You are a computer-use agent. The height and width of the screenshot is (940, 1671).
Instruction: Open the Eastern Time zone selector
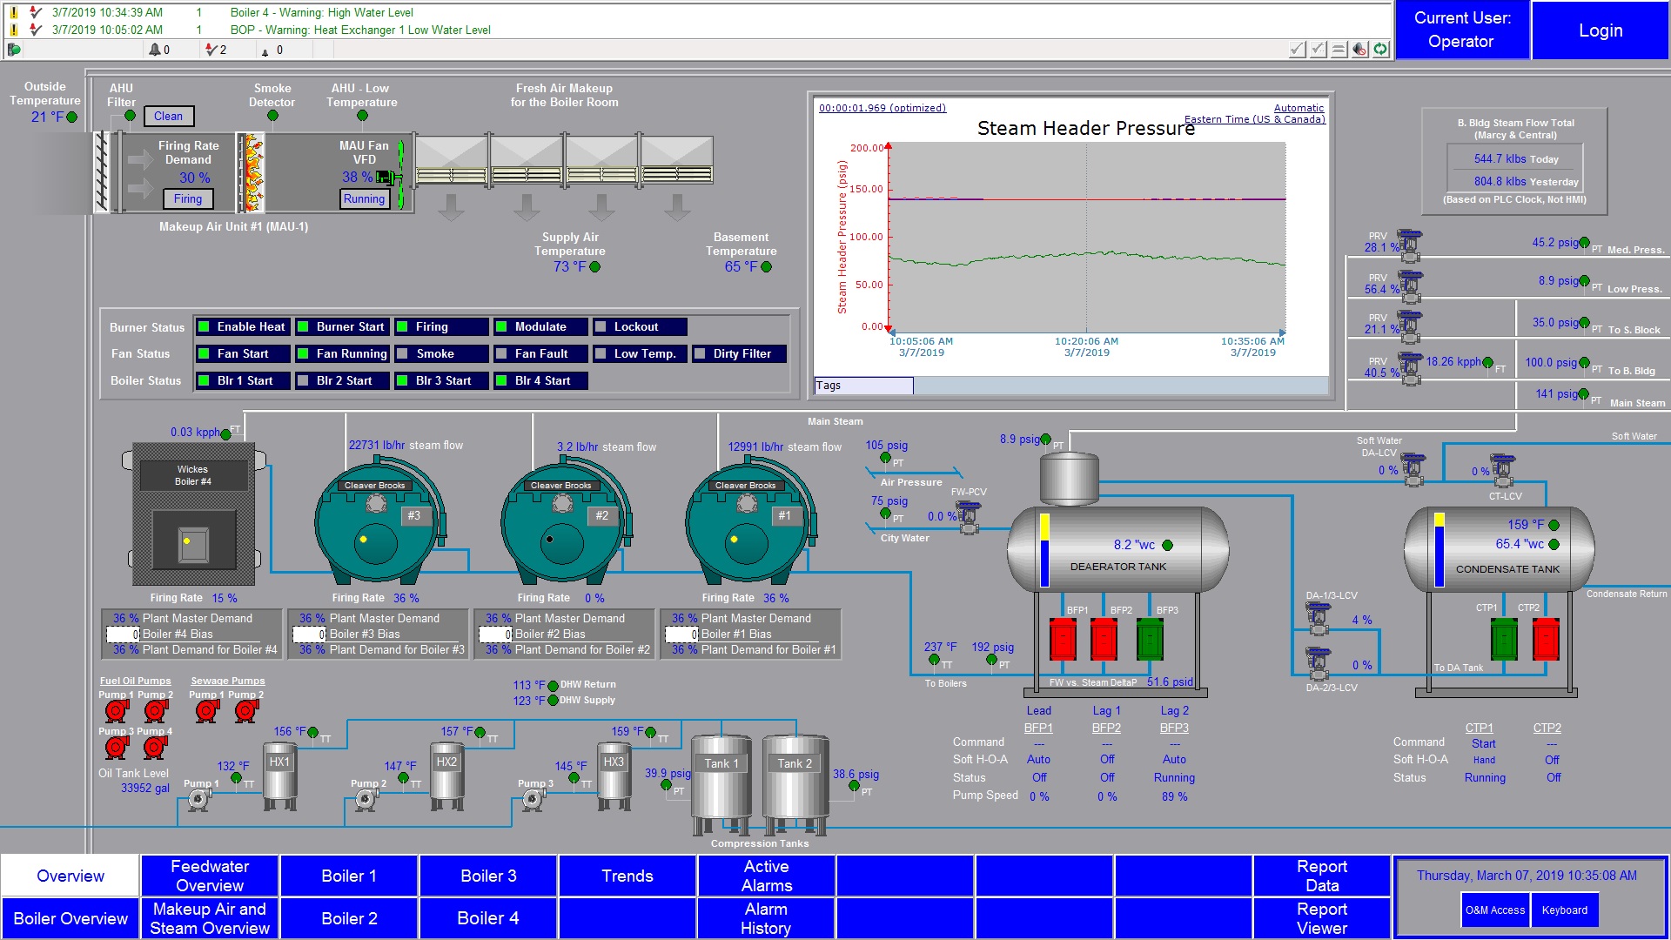click(1253, 119)
